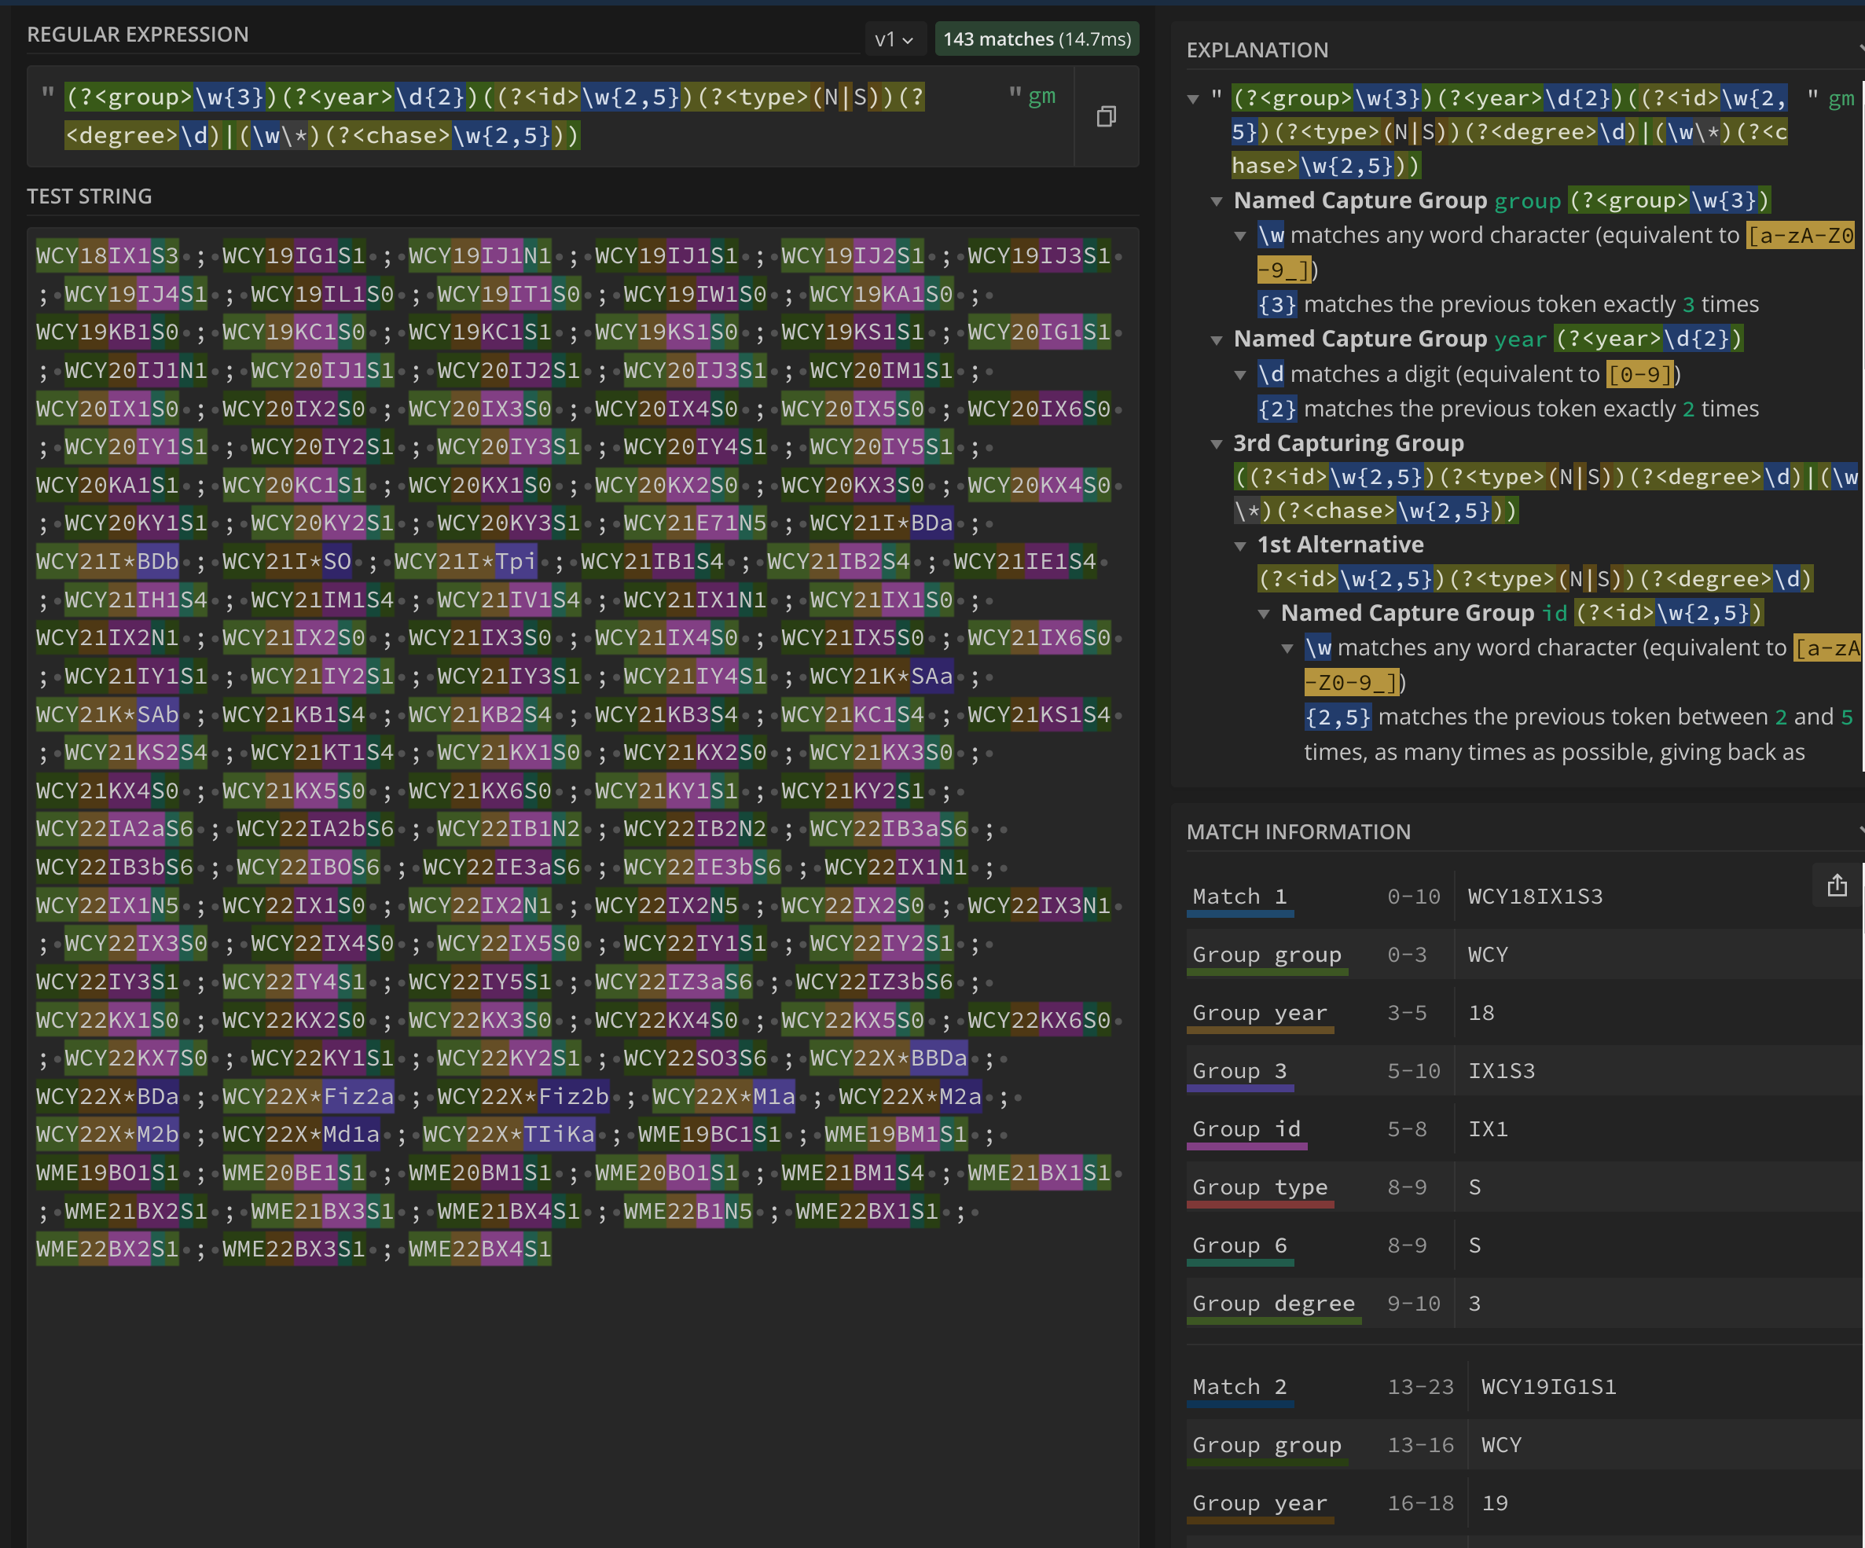Collapse the 1st Alternative node
The height and width of the screenshot is (1548, 1865).
pos(1239,545)
